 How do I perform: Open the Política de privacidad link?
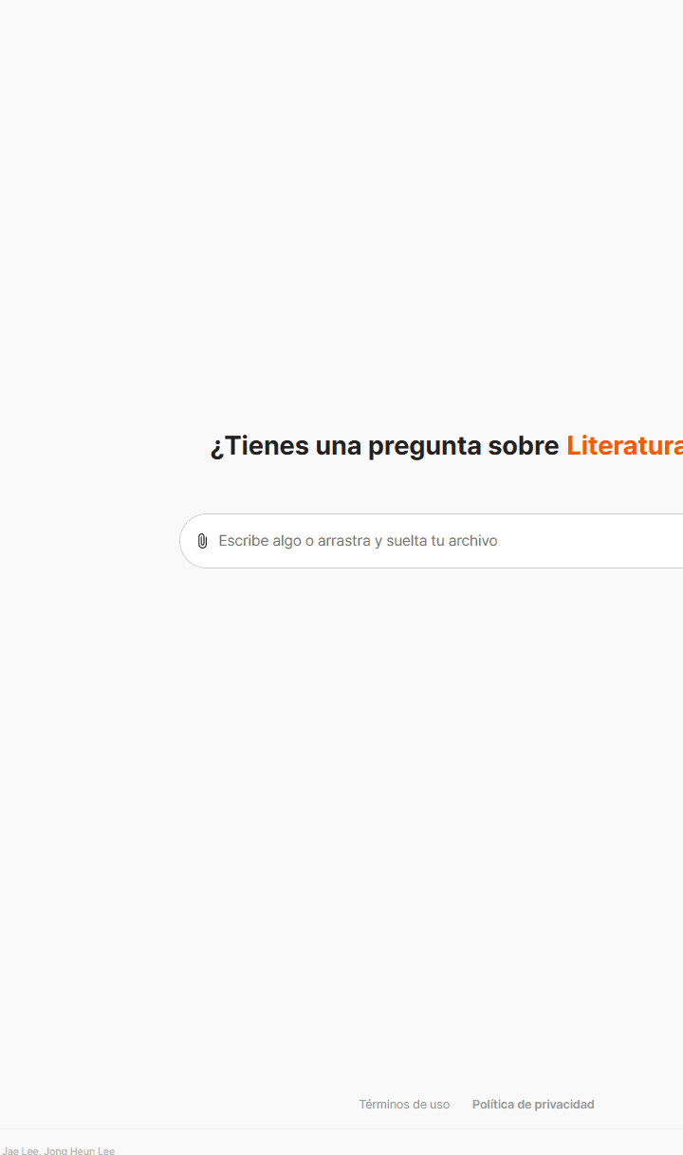point(533,1104)
